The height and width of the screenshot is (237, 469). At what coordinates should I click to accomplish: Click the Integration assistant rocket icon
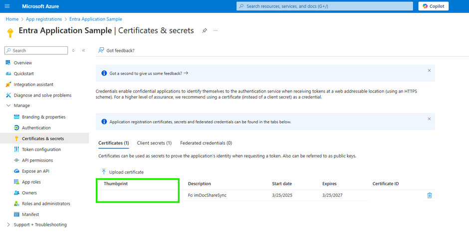[x=8, y=85]
